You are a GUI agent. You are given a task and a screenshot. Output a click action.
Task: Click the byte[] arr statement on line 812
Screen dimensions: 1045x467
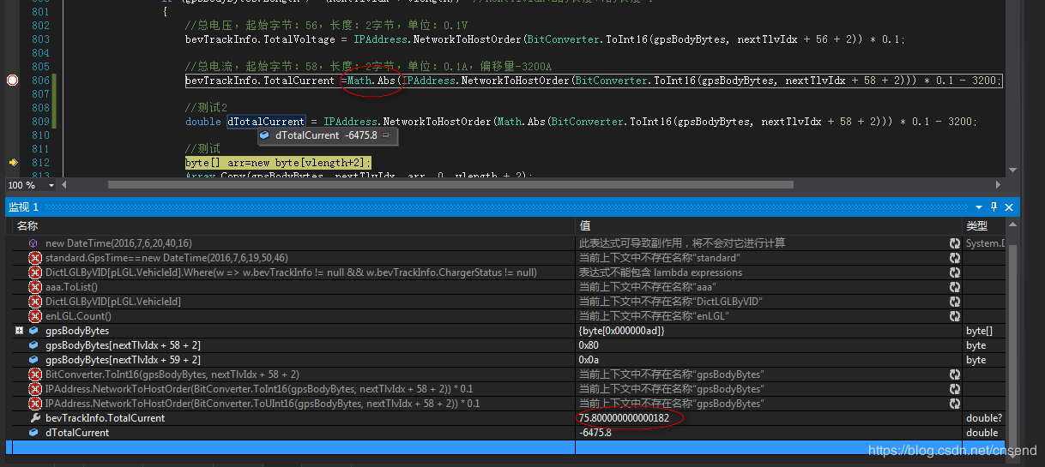(278, 163)
